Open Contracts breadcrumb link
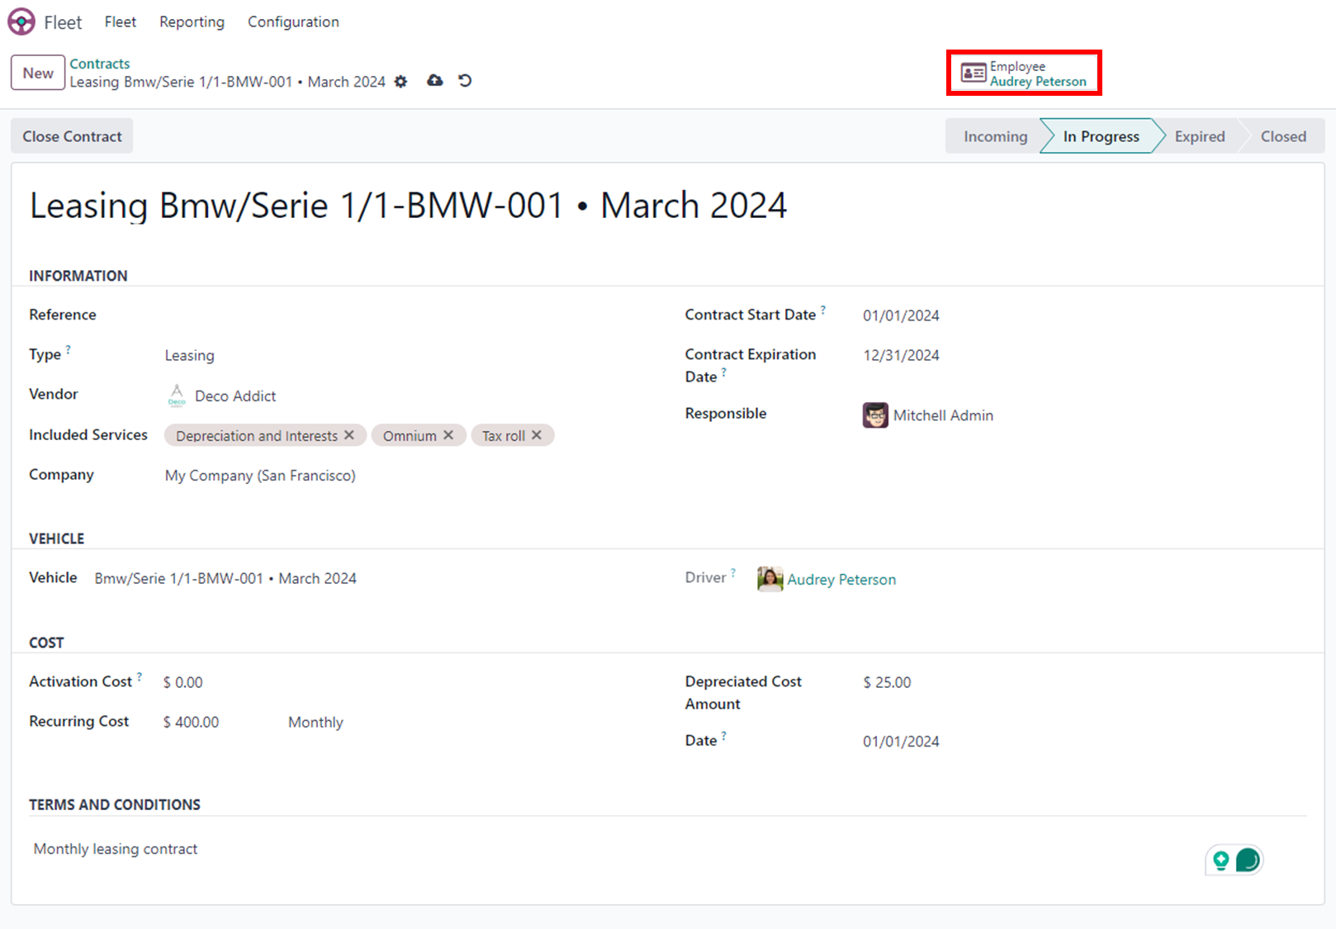 [x=100, y=64]
